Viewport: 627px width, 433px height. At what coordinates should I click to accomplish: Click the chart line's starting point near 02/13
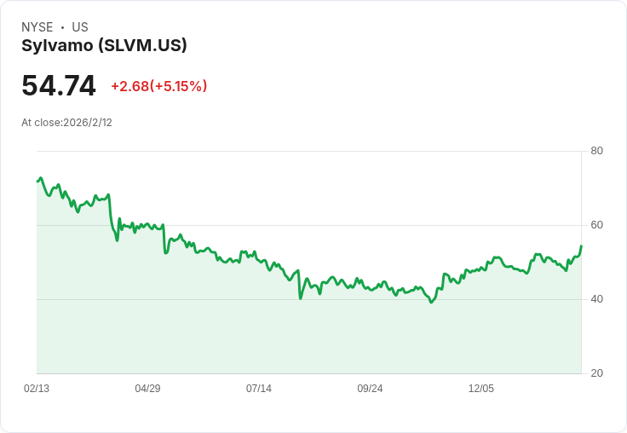(x=37, y=182)
